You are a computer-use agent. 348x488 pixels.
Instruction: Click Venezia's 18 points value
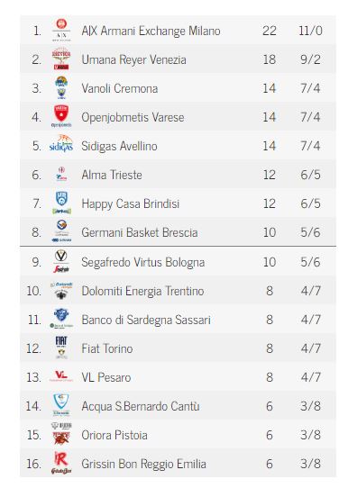tap(270, 59)
